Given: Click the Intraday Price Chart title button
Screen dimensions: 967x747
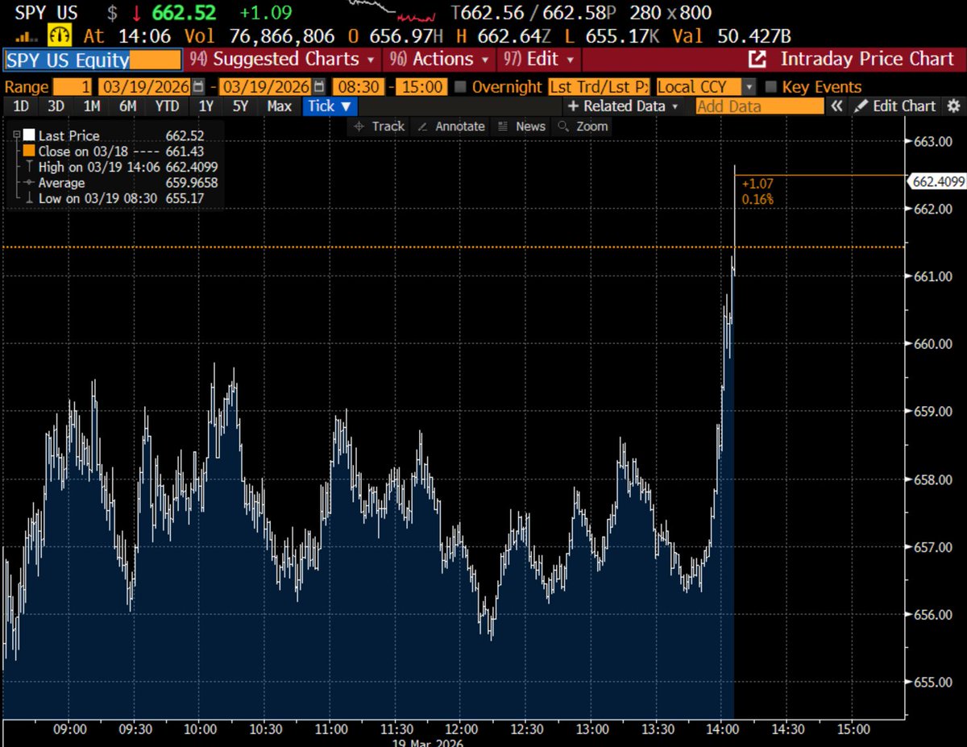Looking at the screenshot, I should (x=866, y=59).
